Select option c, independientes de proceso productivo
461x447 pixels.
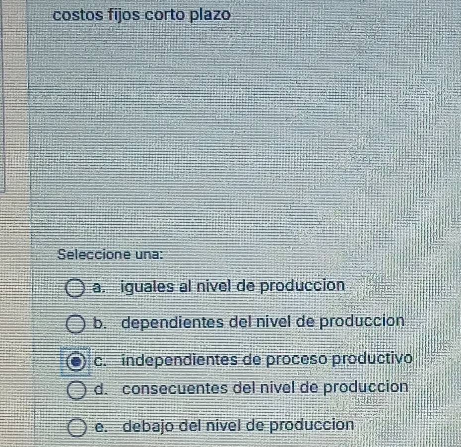[75, 362]
